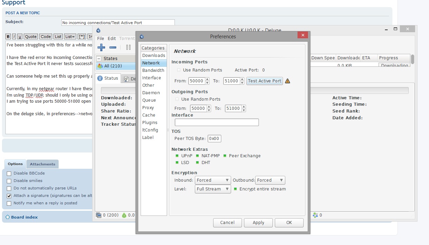Click the Board index home icon
The image size is (429, 245).
pos(7,217)
